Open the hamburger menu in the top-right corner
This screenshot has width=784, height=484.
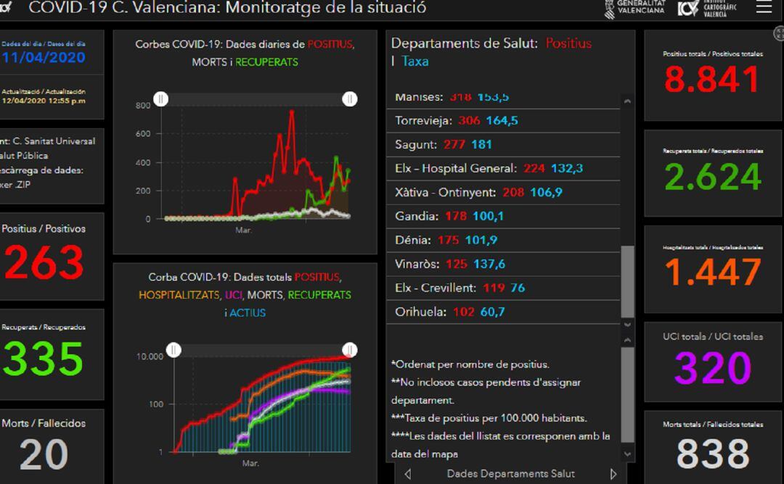pos(763,9)
